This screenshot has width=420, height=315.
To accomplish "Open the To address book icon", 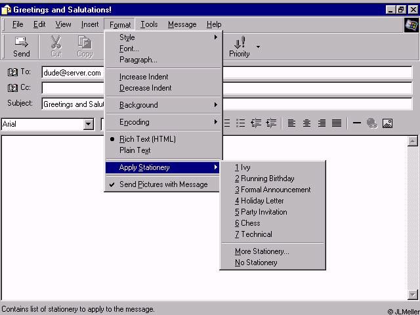I will (x=12, y=72).
